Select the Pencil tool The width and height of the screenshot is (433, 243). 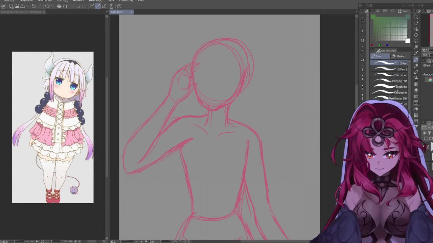[416, 65]
